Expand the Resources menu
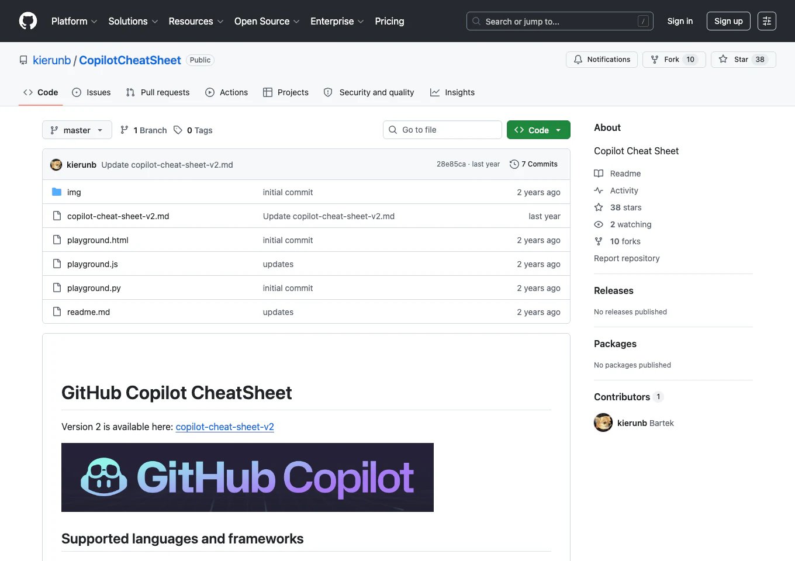The width and height of the screenshot is (795, 561). [x=196, y=21]
